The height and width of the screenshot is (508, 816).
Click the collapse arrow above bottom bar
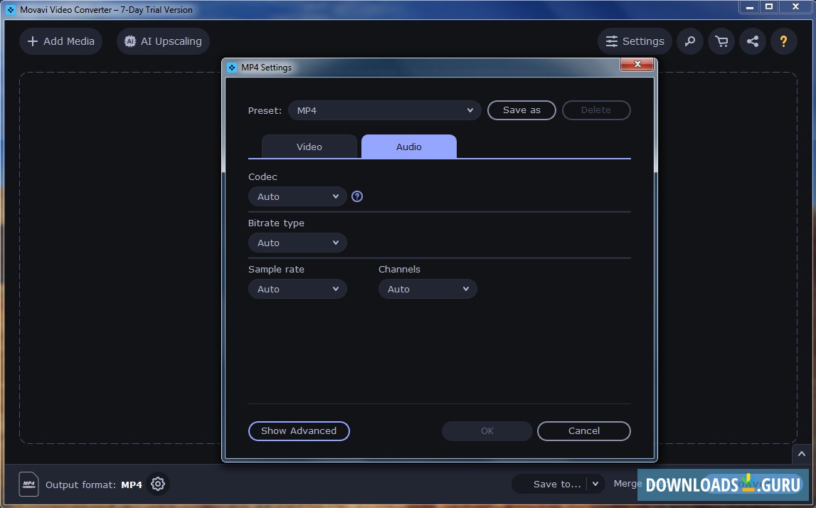pyautogui.click(x=802, y=454)
